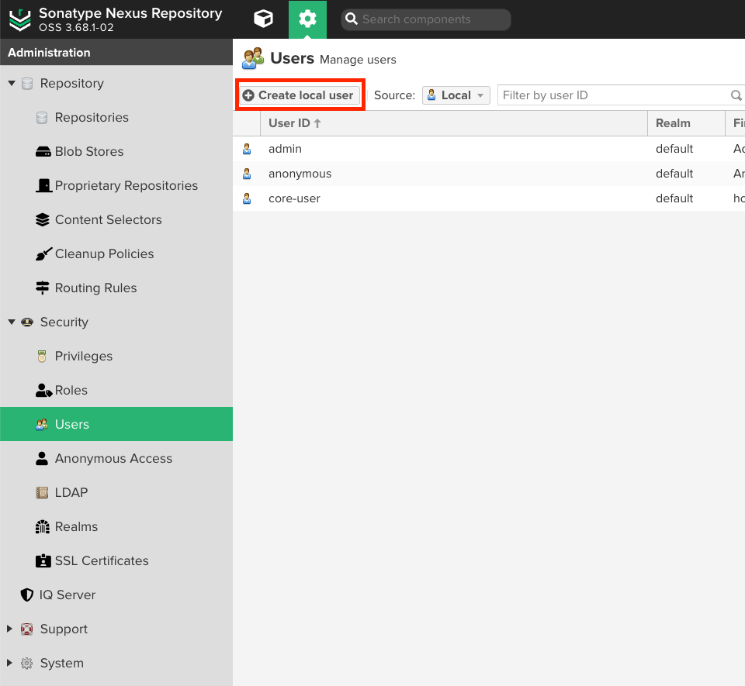Viewport: 745px width, 686px height.
Task: Collapse the Repository tree section
Action: click(12, 84)
